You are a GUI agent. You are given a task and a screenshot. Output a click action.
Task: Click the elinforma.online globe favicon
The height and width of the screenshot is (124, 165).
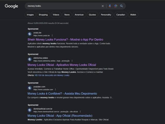point(30,59)
